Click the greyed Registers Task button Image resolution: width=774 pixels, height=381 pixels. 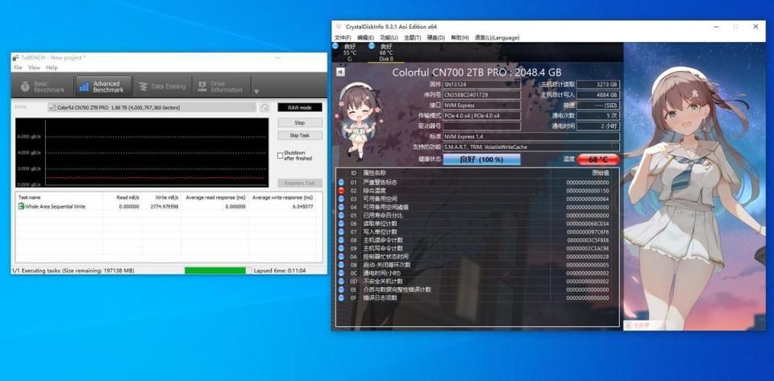300,184
